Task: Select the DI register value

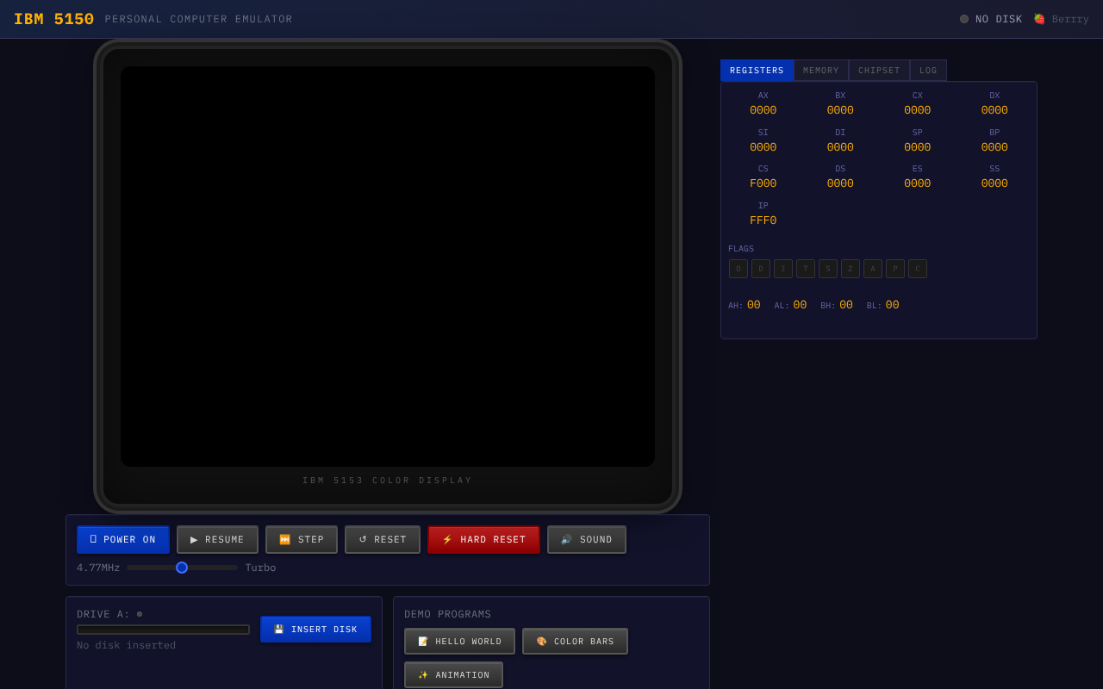Action: point(840,147)
